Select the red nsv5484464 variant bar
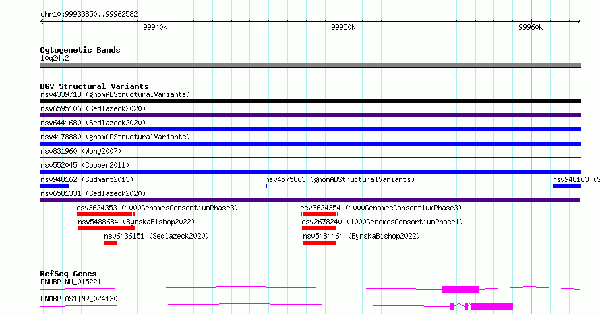The height and width of the screenshot is (314, 600). 320,243
